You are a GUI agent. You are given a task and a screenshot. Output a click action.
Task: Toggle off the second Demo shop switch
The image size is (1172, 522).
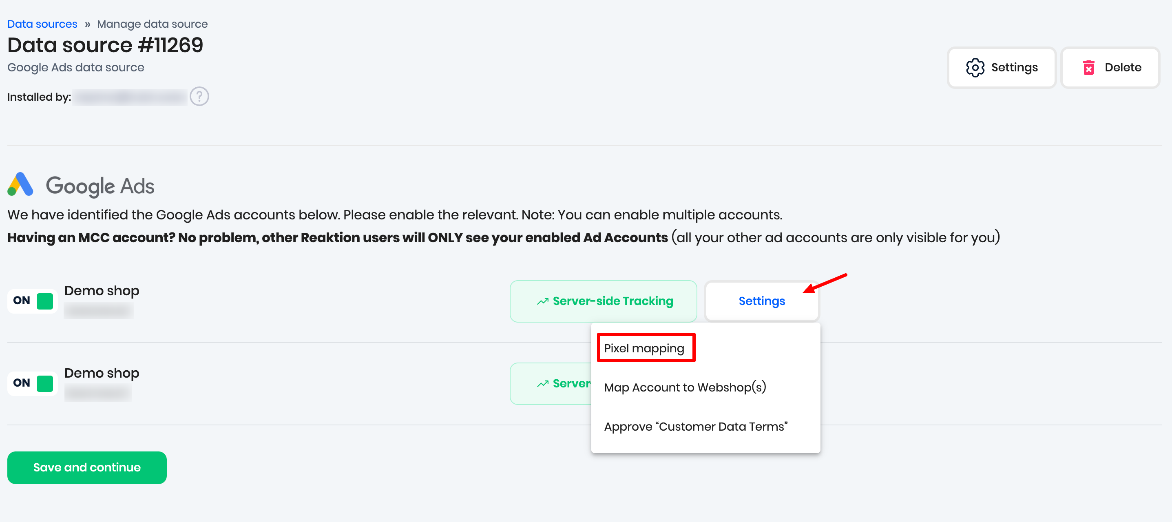(x=32, y=383)
